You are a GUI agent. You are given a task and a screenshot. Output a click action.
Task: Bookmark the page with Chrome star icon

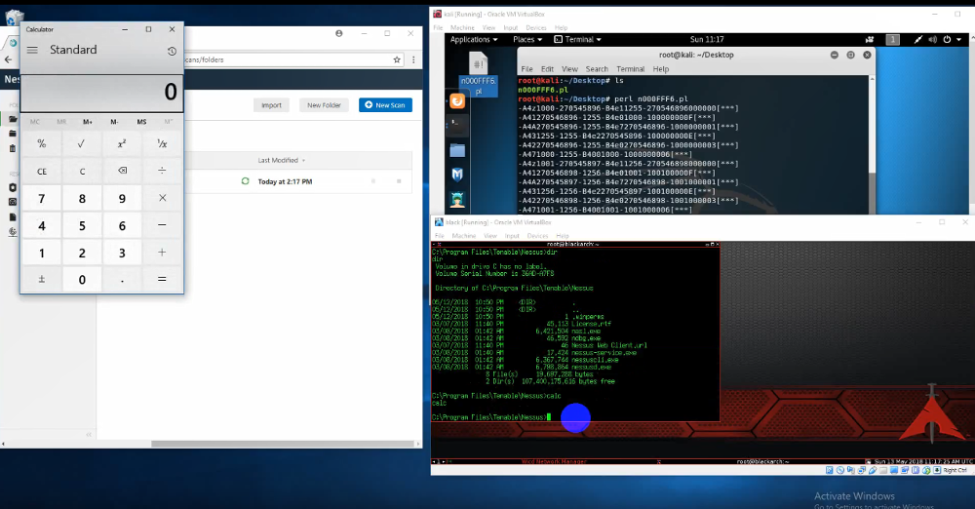pyautogui.click(x=397, y=59)
